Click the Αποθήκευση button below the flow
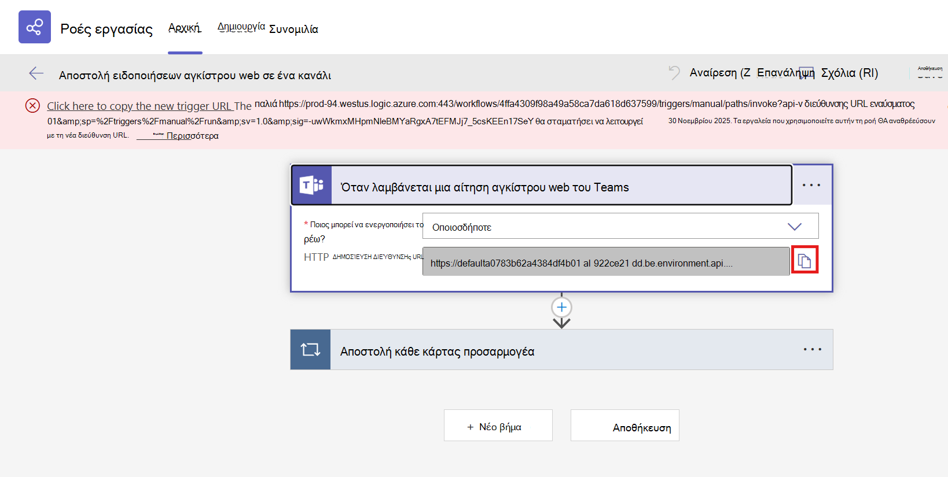Viewport: 948px width, 477px height. 624,426
